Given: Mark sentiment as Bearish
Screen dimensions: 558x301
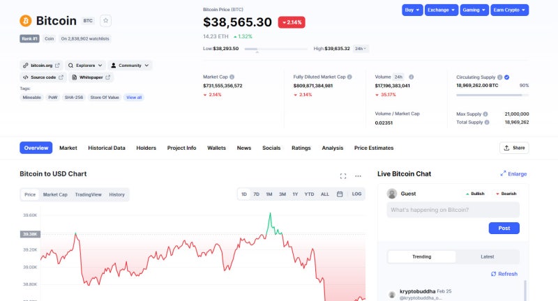Looking at the screenshot, I should (x=506, y=194).
